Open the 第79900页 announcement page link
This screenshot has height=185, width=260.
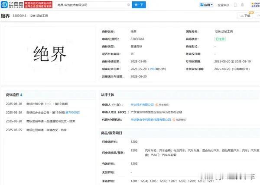coord(73,113)
